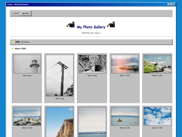Open the pale sky over water photo
Image resolution: width=182 pixels, height=137 pixels.
pos(92,122)
